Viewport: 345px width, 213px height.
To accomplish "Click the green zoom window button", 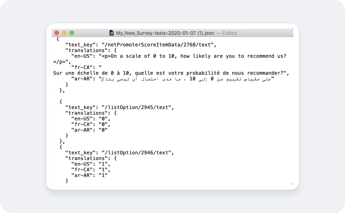I will tap(72, 33).
